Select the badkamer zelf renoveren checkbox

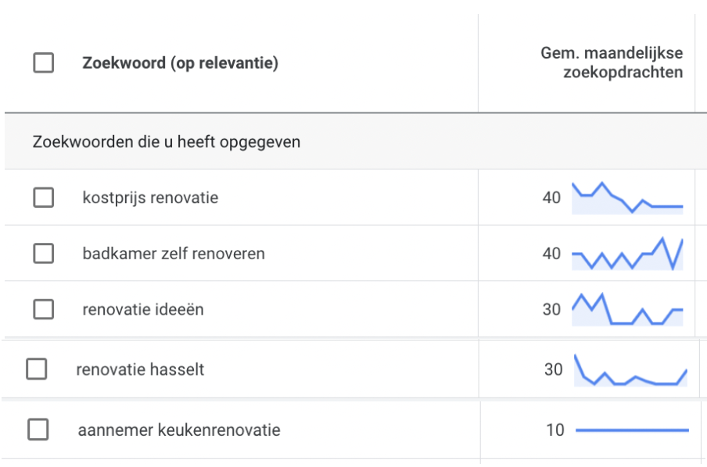tap(44, 253)
